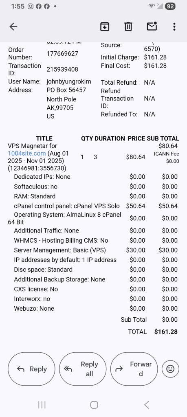
Task: Tap the Order Number 177669627 text
Action: [62, 53]
